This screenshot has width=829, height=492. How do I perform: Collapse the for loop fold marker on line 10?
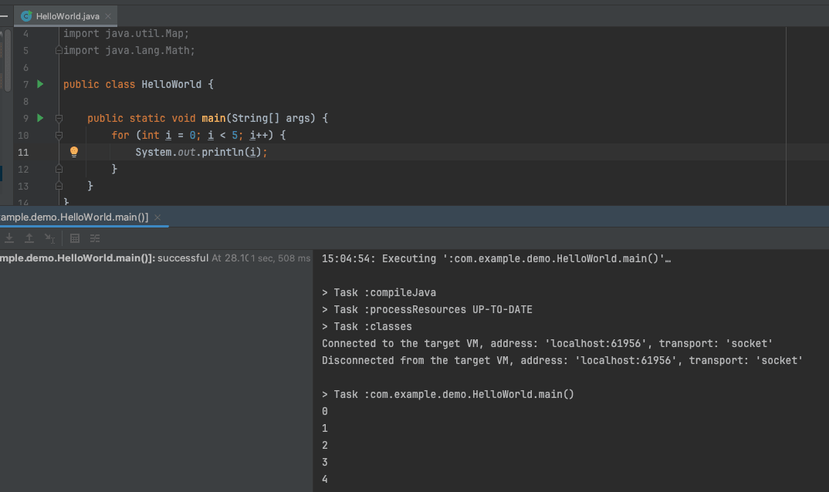coord(59,135)
